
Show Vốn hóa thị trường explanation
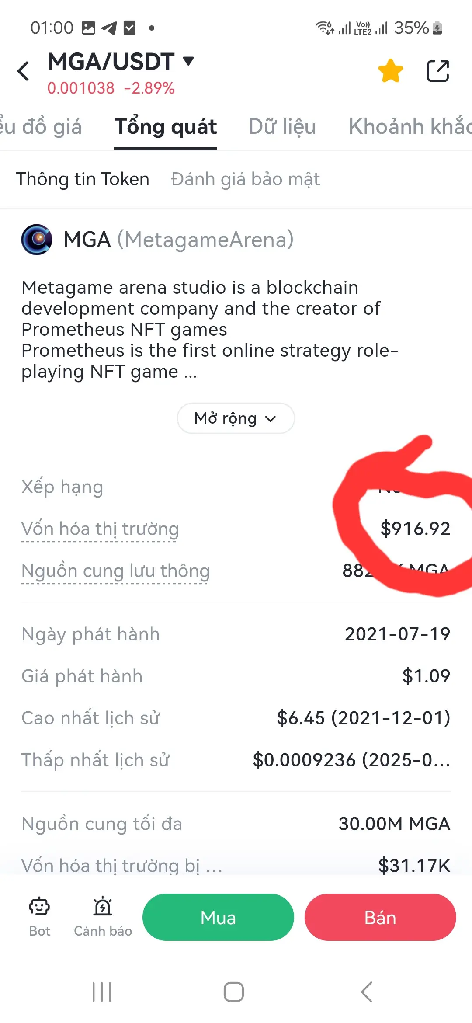tap(100, 529)
